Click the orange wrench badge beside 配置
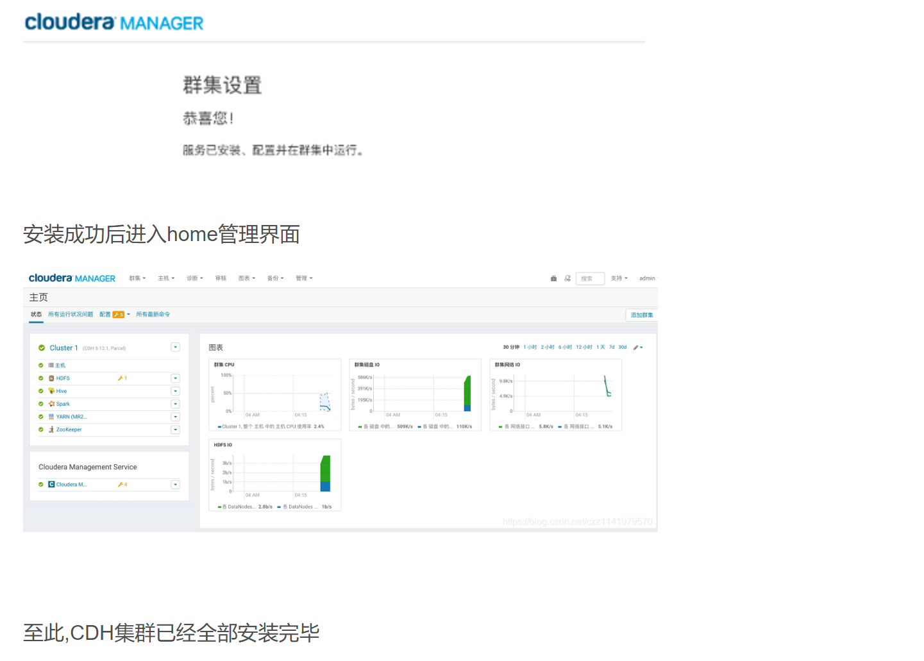Viewport: 924px width, 661px height. click(119, 315)
